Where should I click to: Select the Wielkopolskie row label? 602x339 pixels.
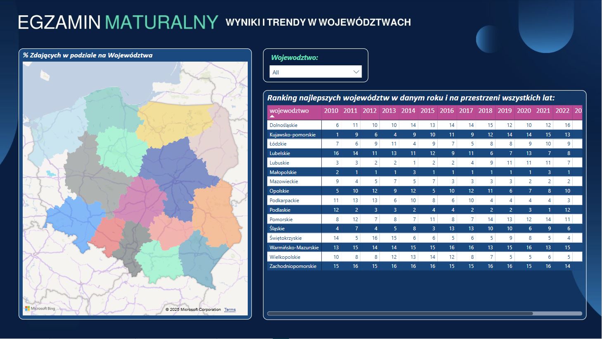click(285, 257)
